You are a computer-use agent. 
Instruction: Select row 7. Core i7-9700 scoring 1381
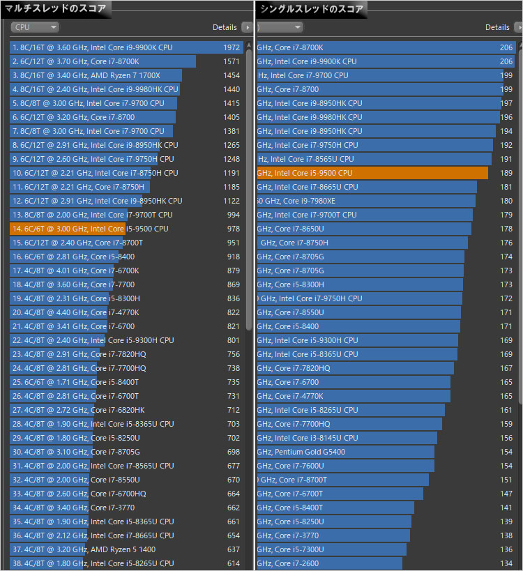point(126,131)
